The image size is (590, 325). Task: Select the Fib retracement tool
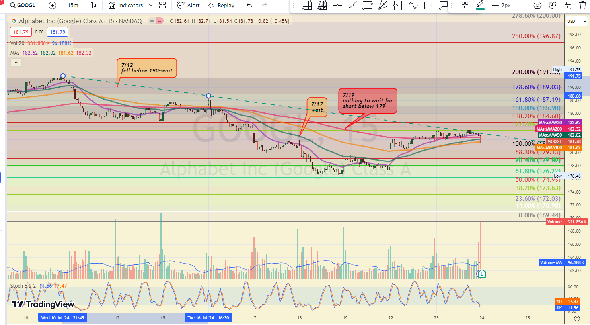pyautogui.click(x=368, y=5)
